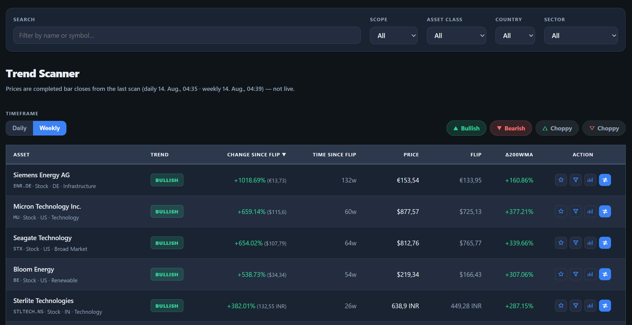Star Seagate Technology as favorite
The image size is (632, 325).
coord(561,243)
